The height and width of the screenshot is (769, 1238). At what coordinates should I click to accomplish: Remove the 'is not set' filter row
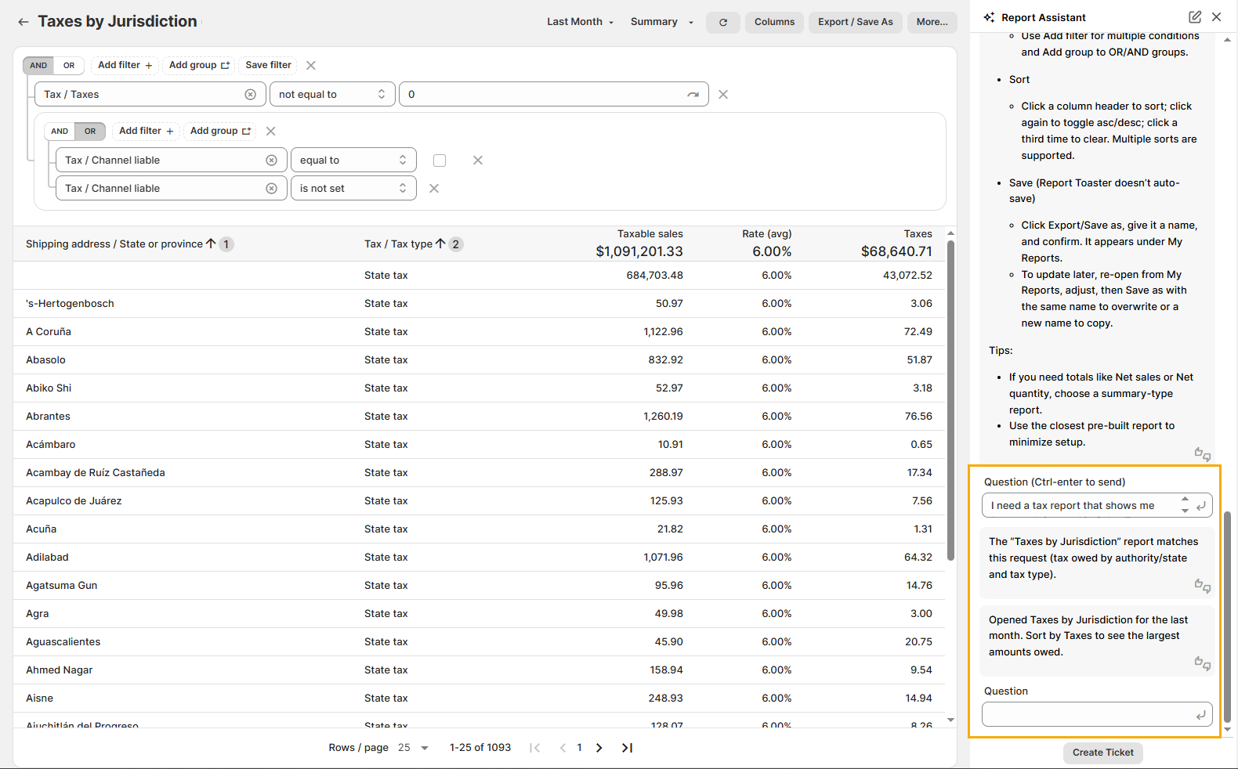coord(434,189)
